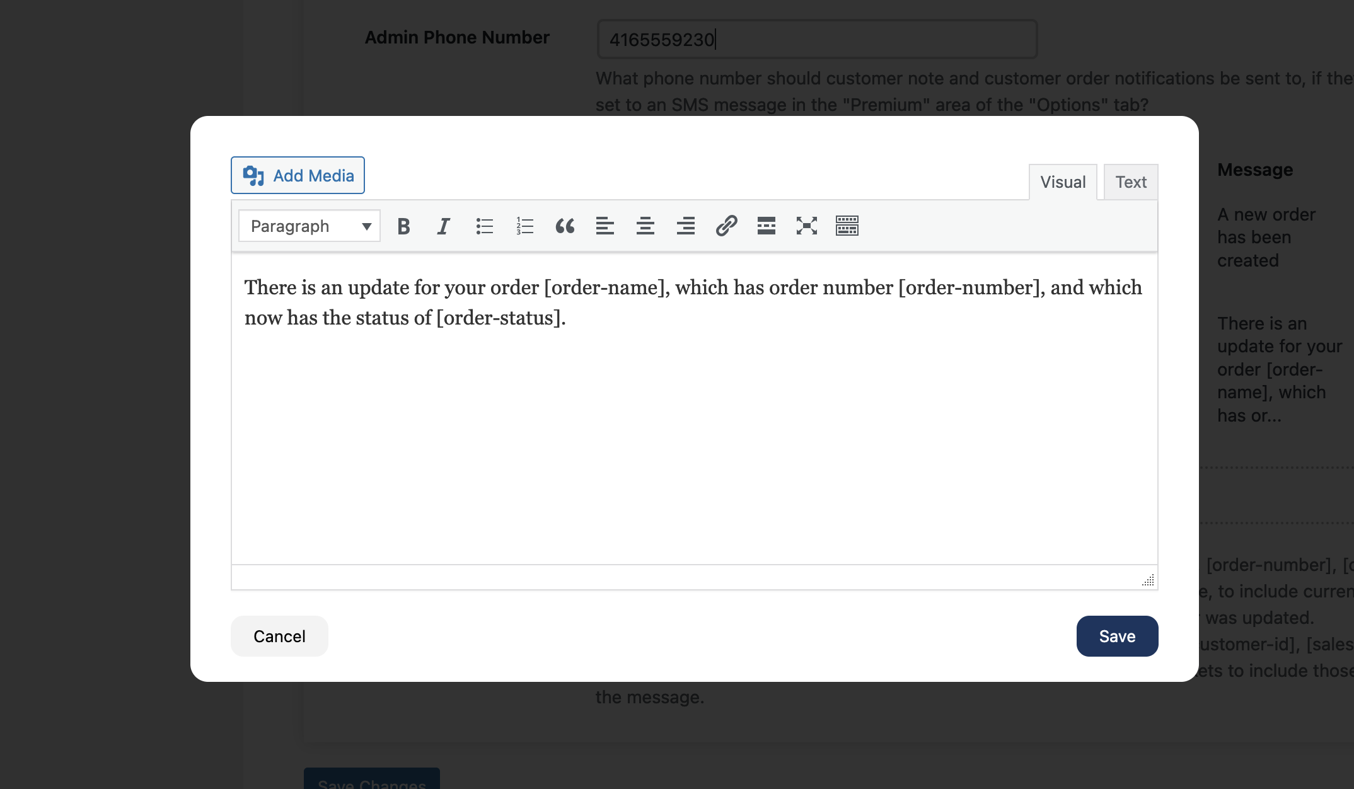This screenshot has width=1354, height=789.
Task: Switch to the Visual editor tab
Action: (x=1063, y=182)
